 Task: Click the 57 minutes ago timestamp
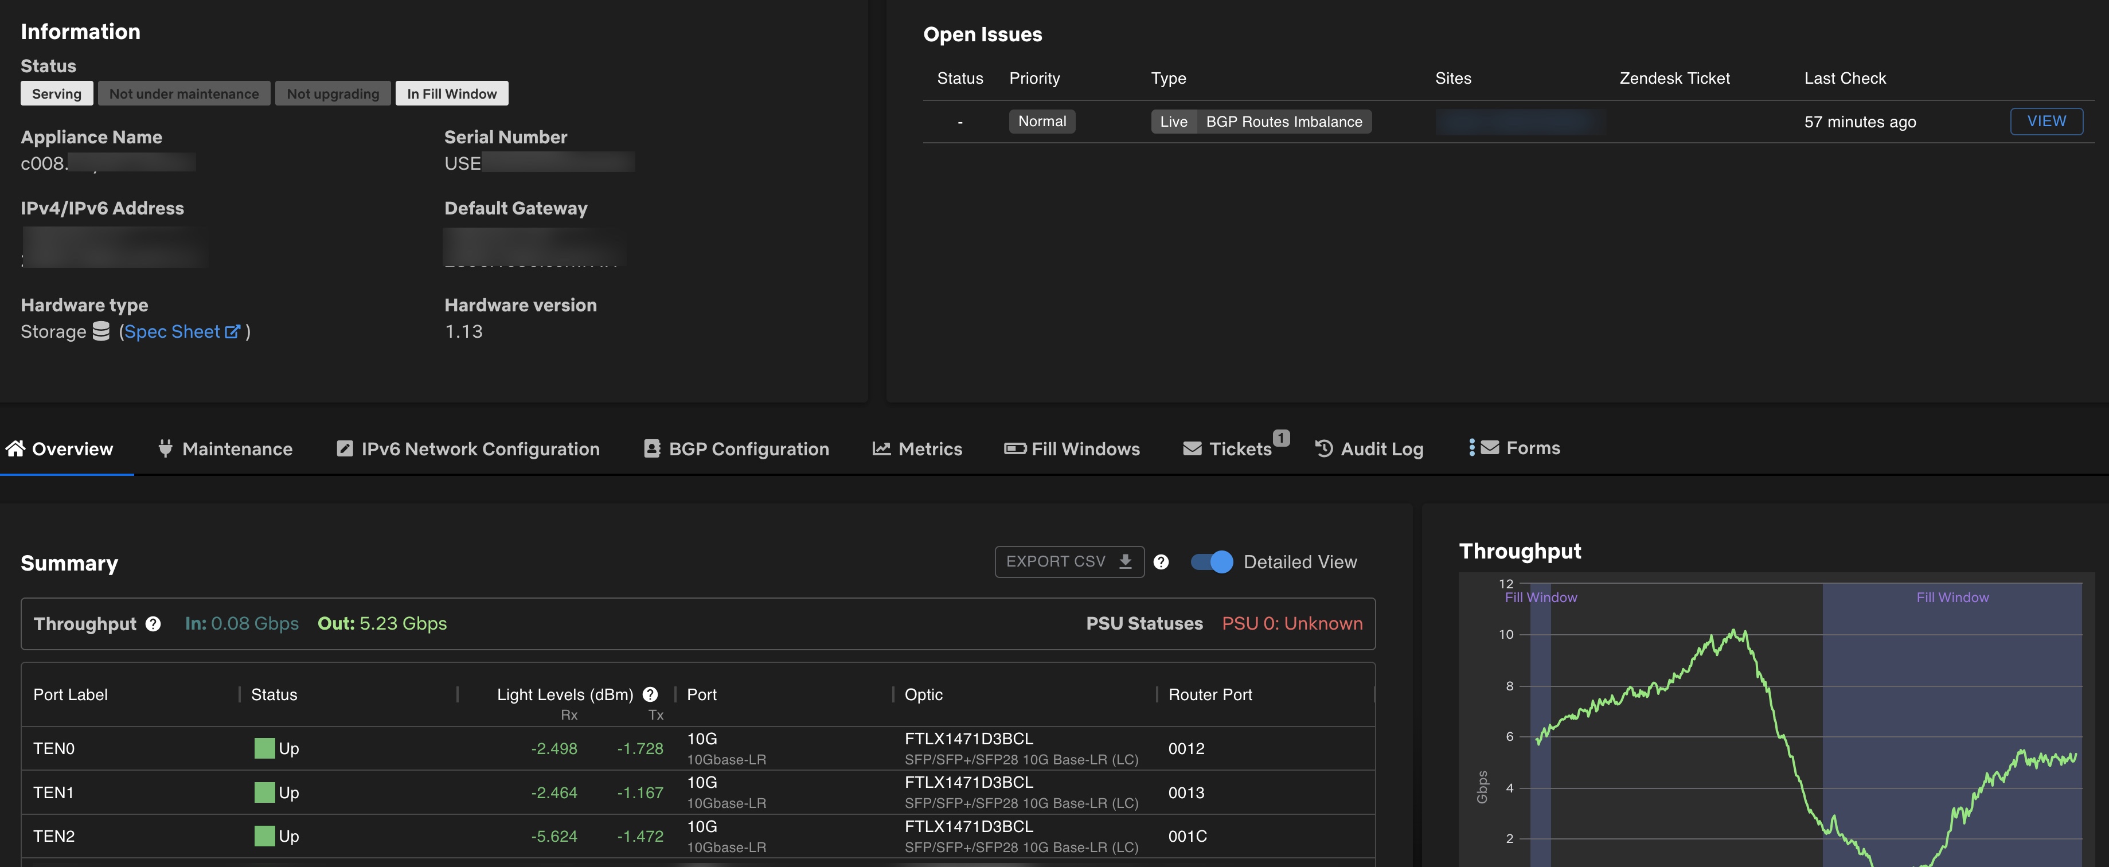point(1860,121)
